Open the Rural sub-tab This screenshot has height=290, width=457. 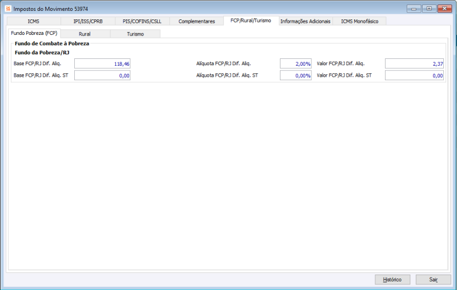click(x=85, y=34)
